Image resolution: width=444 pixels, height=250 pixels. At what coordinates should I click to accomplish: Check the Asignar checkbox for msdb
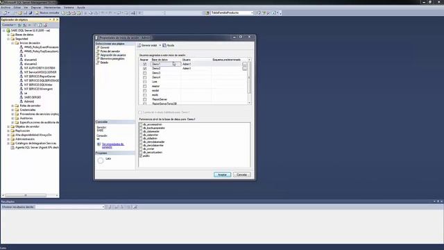point(145,95)
